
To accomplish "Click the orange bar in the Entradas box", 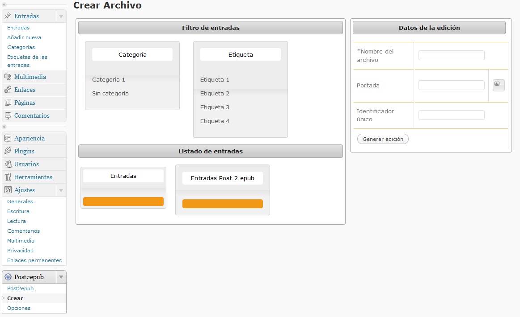I will click(x=123, y=202).
